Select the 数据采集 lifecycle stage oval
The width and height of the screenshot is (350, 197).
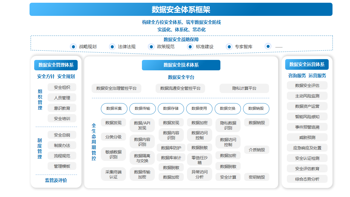(x=114, y=109)
